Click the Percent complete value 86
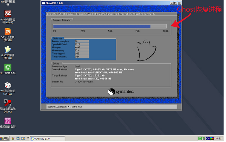 coord(82,41)
